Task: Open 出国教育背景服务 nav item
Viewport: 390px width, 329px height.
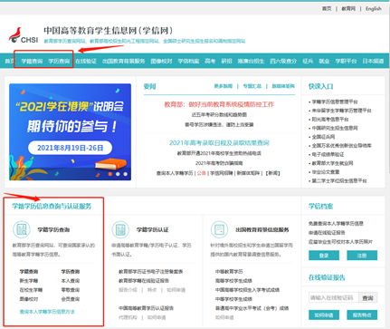Action: coord(124,61)
